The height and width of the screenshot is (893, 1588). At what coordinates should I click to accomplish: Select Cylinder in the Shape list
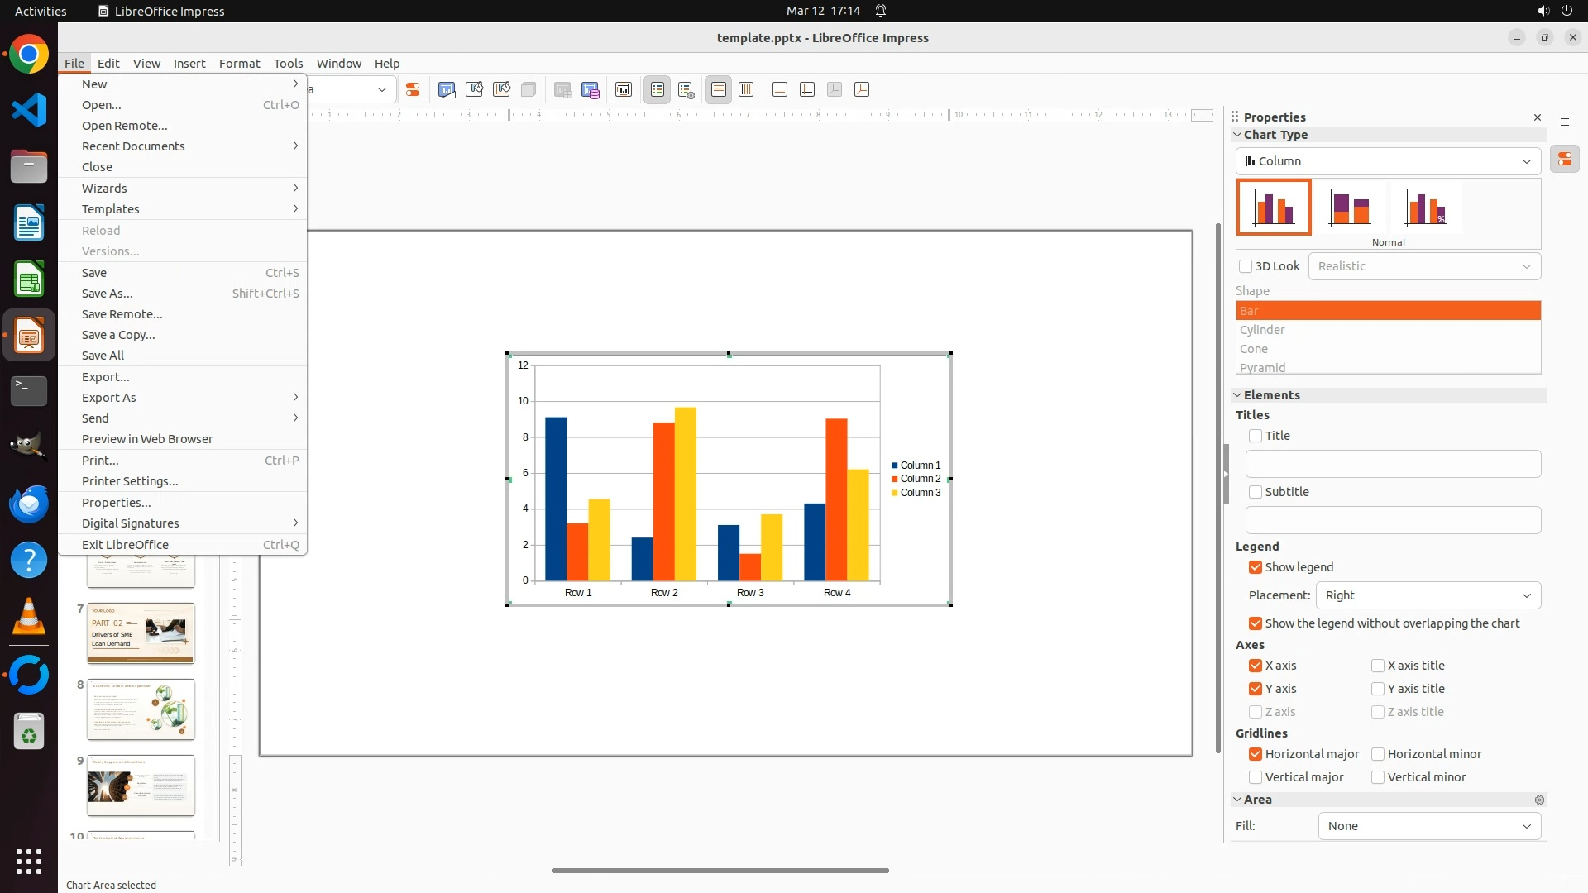click(1262, 330)
